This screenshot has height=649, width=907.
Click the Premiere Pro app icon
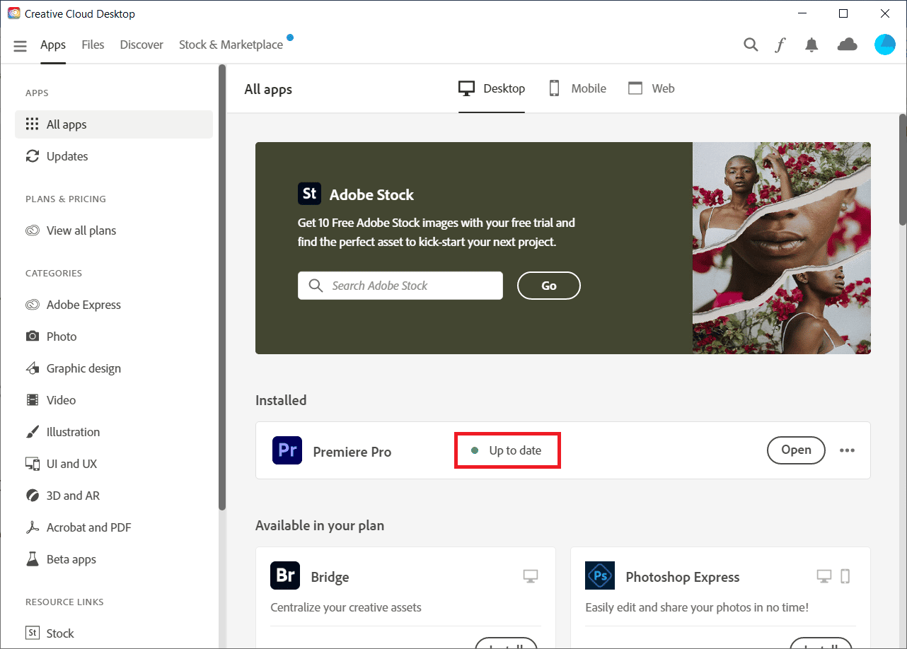tap(287, 450)
